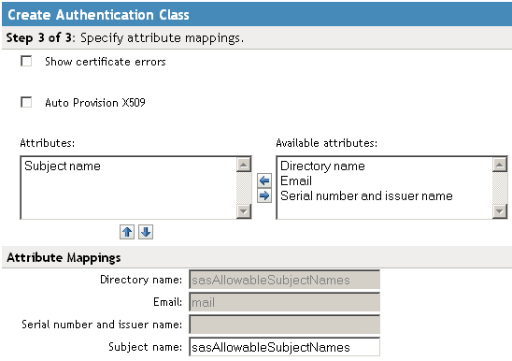
Task: Click Available attributes scrollbar down arrow
Action: pyautogui.click(x=500, y=211)
